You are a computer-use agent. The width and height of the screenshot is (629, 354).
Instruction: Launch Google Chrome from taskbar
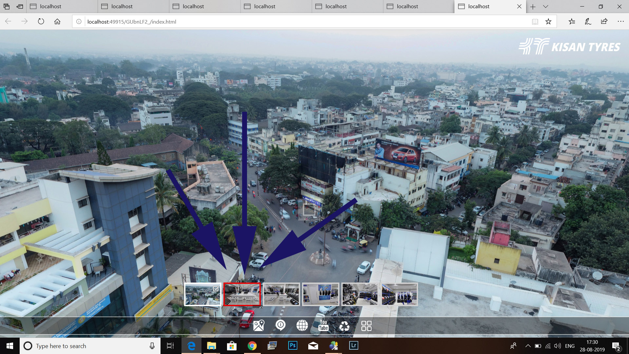point(252,346)
